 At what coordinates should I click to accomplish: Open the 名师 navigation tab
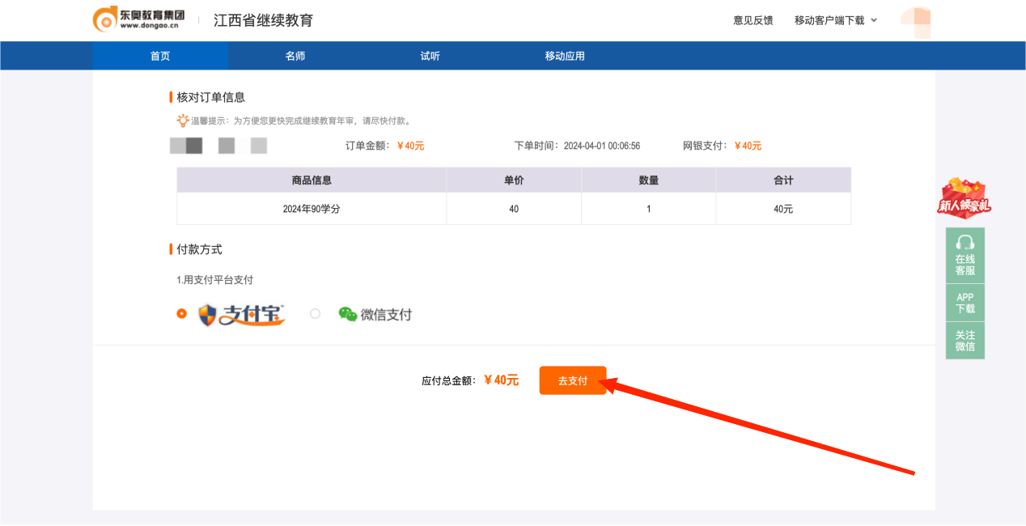295,56
